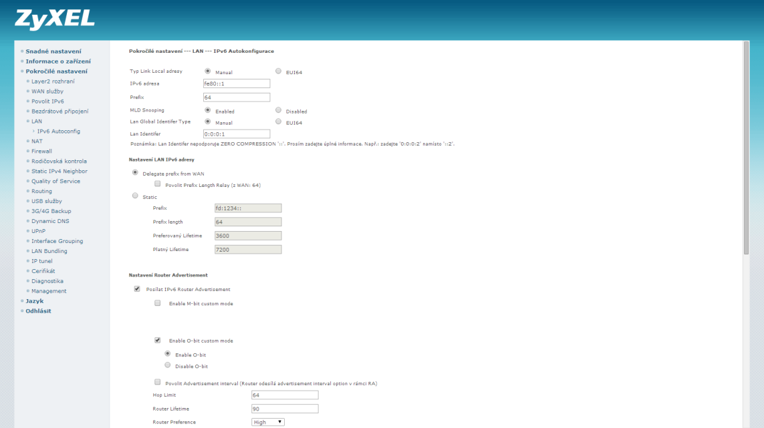Click the IPv6 adresa input field
764x428 pixels.
coord(237,83)
